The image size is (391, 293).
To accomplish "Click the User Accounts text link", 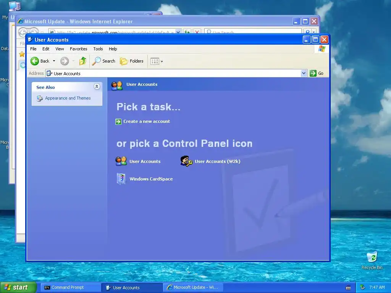I will point(145,161).
